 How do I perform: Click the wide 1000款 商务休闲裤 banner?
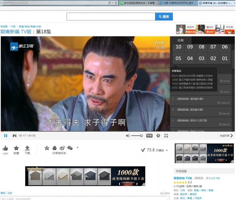tap(85, 176)
